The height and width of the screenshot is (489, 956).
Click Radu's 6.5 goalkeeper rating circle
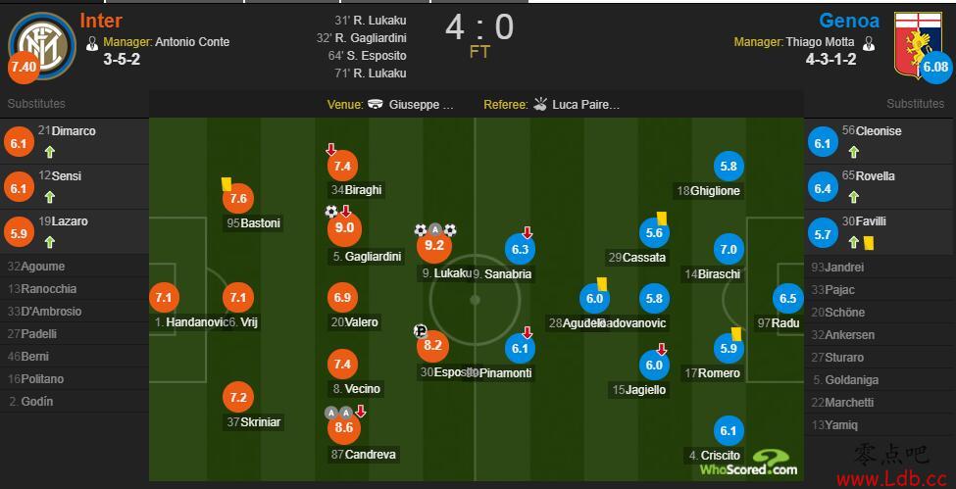click(787, 299)
